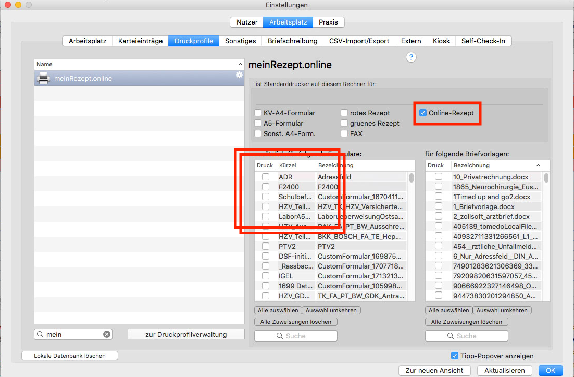Switch to the Briefschreibung tab
Viewport: 574px width, 377px height.
tap(292, 41)
